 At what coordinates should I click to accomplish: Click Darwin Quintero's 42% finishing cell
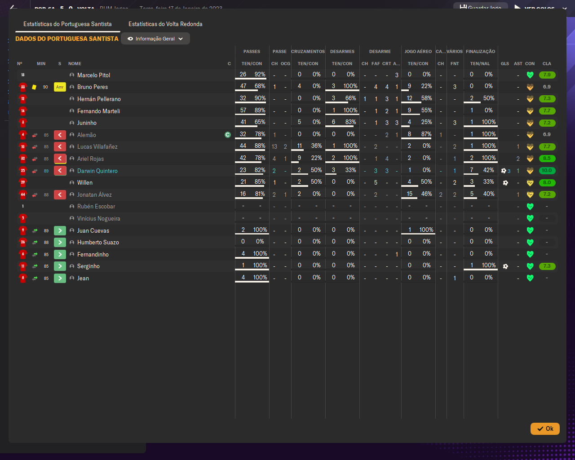tap(489, 170)
